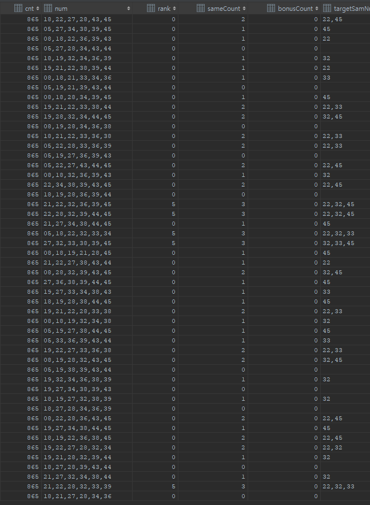Select cell with num 21,22,32,36,39,45
Screen dimensions: 370x505
coord(87,204)
